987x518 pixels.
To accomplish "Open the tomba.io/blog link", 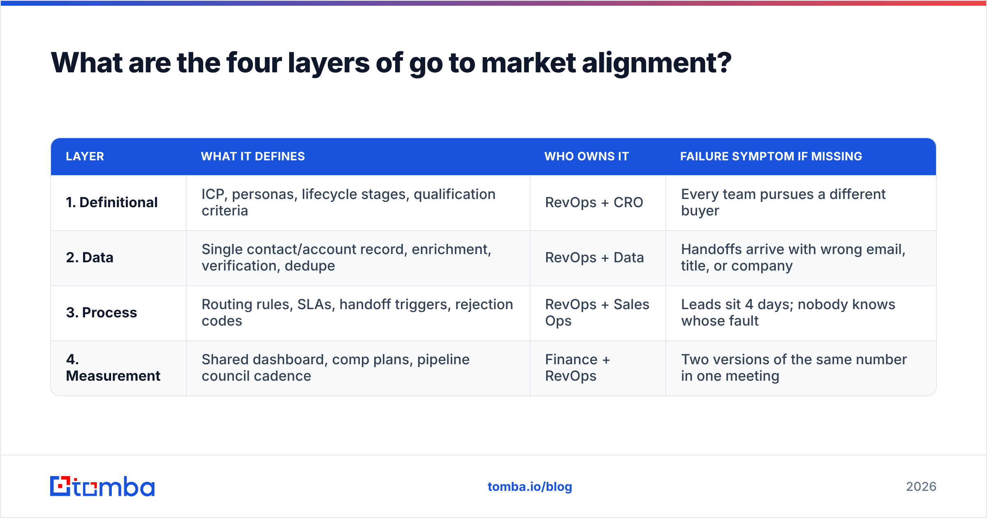I will point(530,487).
